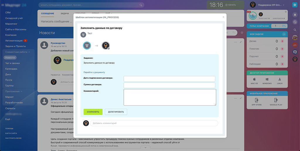Collapse the Приложения sidebar section

pos(21,91)
